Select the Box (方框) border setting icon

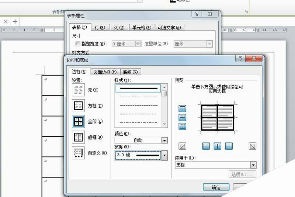[78, 106]
